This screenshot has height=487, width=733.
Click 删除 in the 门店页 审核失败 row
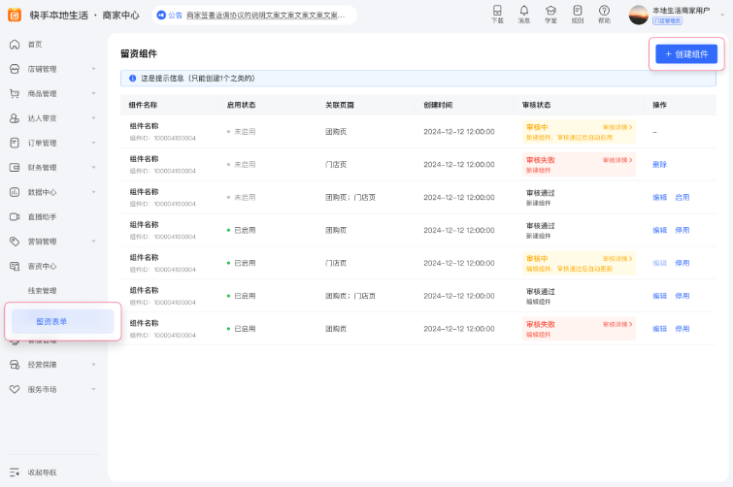[659, 164]
